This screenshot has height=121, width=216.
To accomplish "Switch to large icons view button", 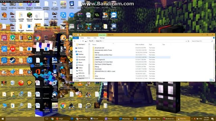I will pos(213,80).
